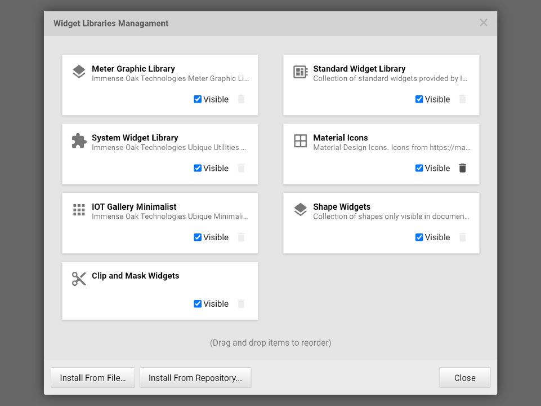Uncheck the Material Icons Visible checkbox
The image size is (541, 406).
(419, 168)
